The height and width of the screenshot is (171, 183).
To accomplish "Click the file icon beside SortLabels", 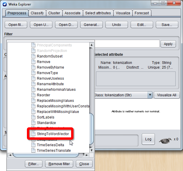I will [x=33, y=117].
